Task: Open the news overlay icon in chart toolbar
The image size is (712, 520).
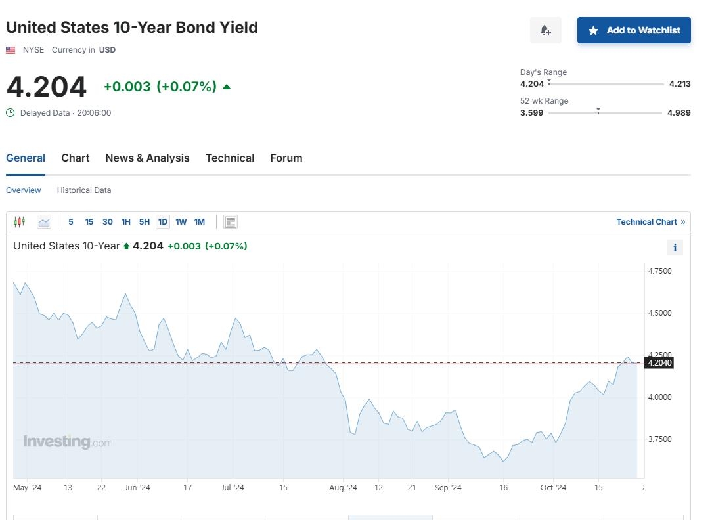Action: [231, 222]
